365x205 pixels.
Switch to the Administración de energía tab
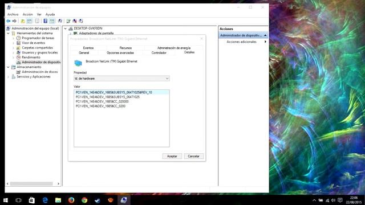pyautogui.click(x=173, y=48)
